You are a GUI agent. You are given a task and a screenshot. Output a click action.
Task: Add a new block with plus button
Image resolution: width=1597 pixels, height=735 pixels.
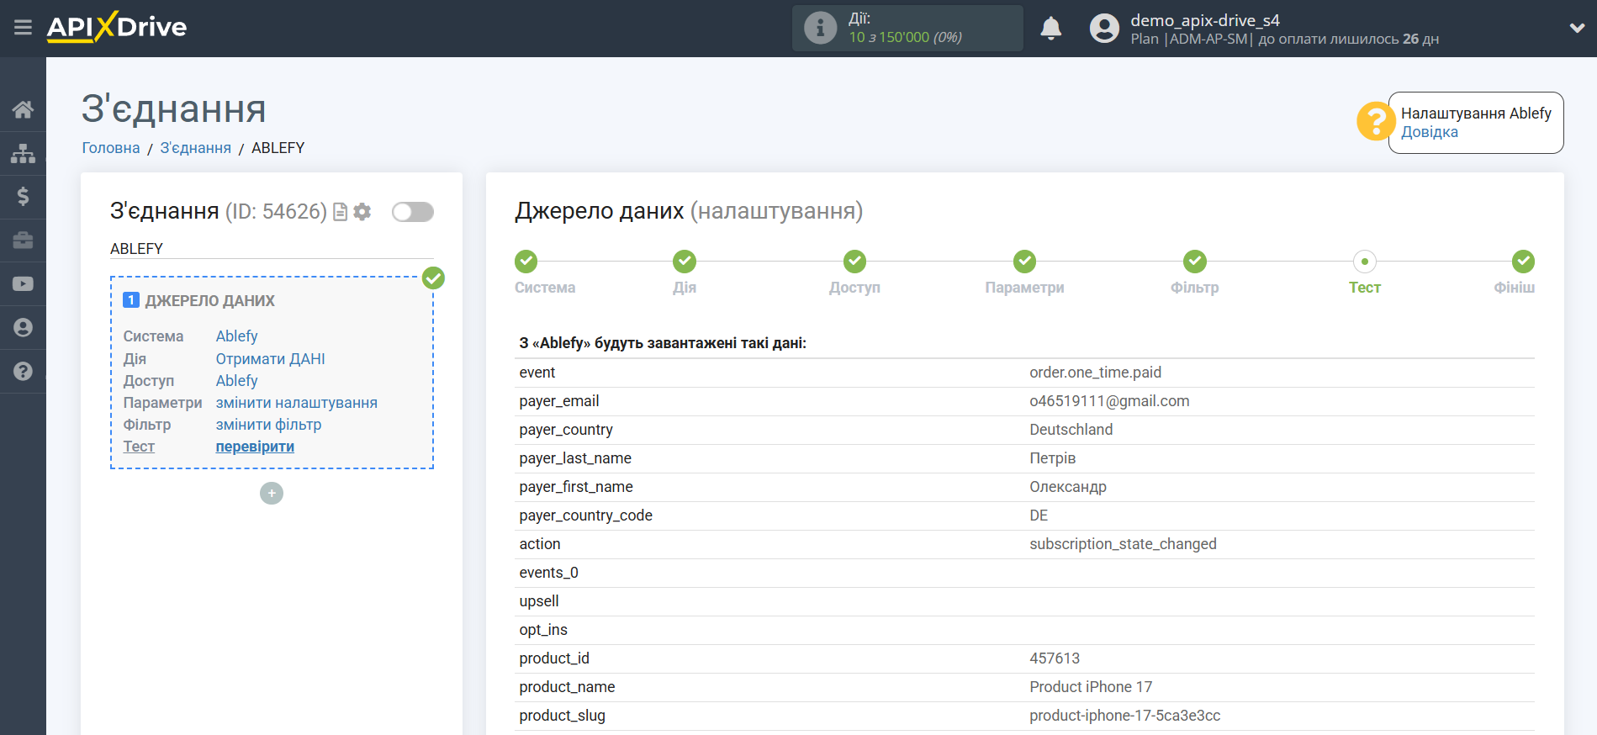coord(272,493)
